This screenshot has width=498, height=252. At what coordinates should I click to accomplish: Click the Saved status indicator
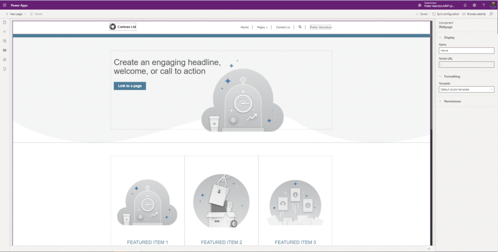[422, 14]
